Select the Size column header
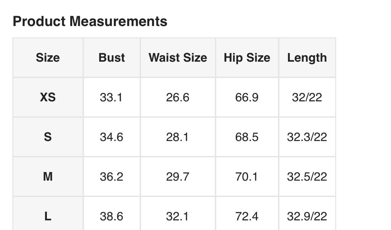The height and width of the screenshot is (230, 391). (x=48, y=58)
